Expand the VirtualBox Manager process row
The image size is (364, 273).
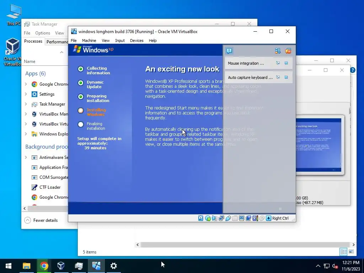tap(26, 114)
